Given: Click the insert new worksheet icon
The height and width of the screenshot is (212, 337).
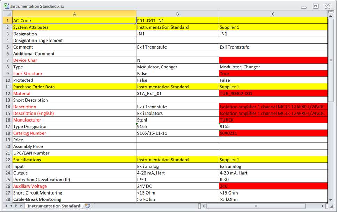Looking at the screenshot, I should (x=87, y=206).
